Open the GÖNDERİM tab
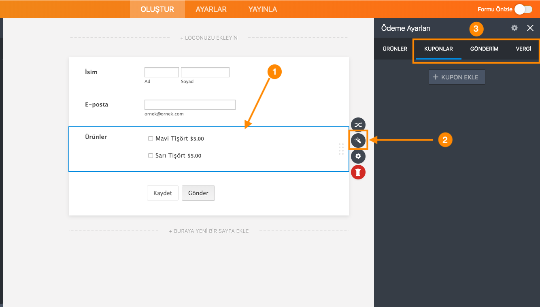Screen dimensions: 540x307 [x=484, y=49]
